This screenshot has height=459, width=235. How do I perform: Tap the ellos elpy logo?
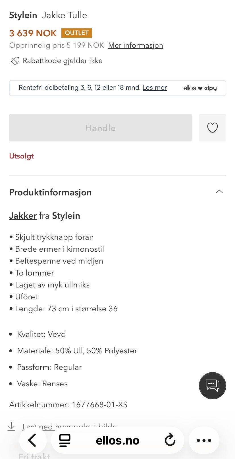tap(200, 88)
